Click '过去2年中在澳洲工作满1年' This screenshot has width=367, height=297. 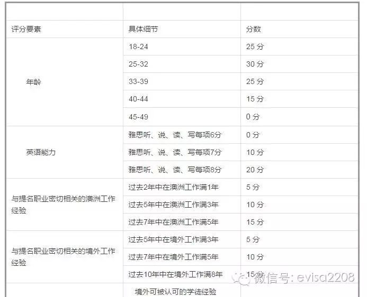pos(173,187)
